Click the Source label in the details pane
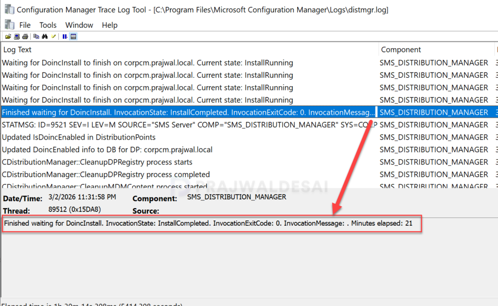Screen dimensions: 498x306 click(145, 211)
